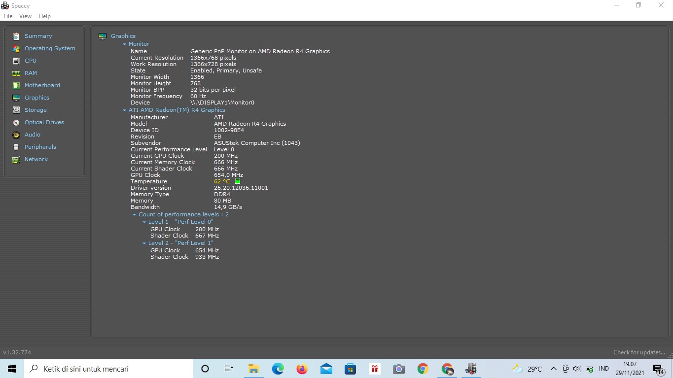Viewport: 673px width, 378px height.
Task: Click the Speccy icon on taskbar
Action: point(471,369)
